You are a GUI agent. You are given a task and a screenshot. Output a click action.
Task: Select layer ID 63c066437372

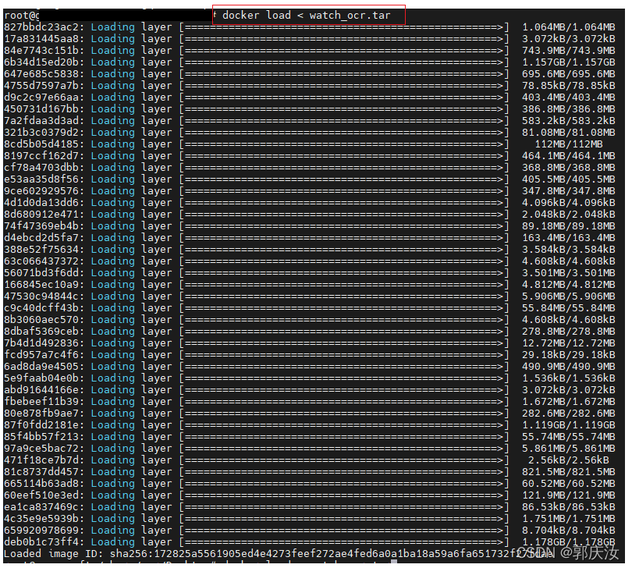pyautogui.click(x=41, y=261)
